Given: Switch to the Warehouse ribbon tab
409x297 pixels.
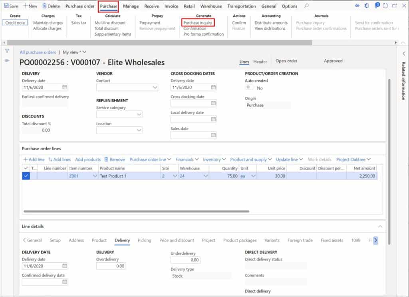Looking at the screenshot, I should point(211,6).
